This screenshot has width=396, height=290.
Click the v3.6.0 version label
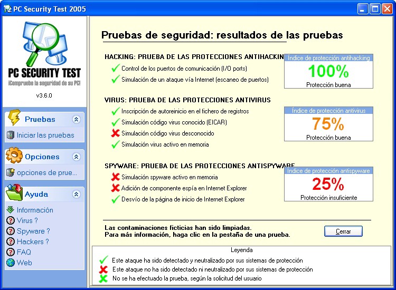[x=44, y=95]
